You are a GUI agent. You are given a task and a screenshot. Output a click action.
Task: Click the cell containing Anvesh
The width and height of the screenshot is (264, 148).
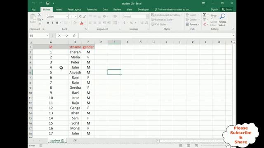[75, 72]
